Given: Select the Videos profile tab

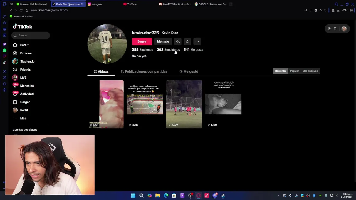Looking at the screenshot, I should click(x=101, y=71).
